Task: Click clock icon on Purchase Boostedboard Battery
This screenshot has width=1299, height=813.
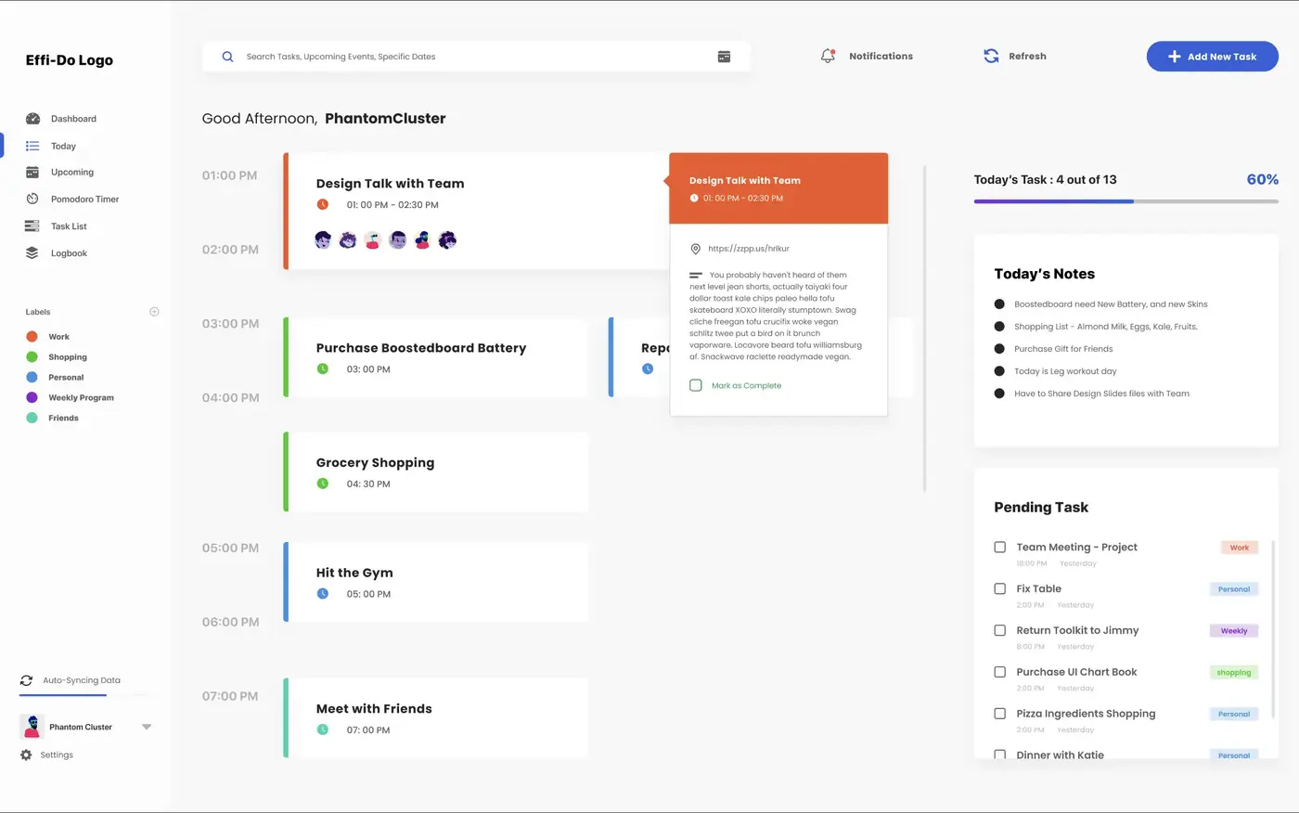Action: [323, 368]
